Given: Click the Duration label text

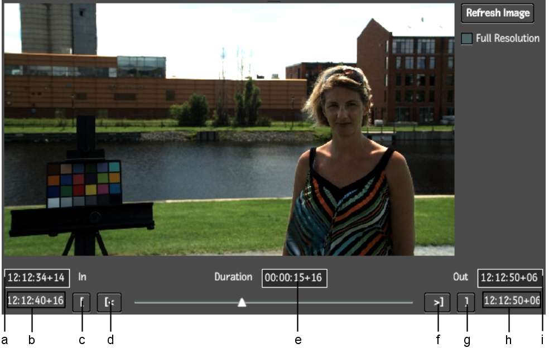Looking at the screenshot, I should point(233,277).
